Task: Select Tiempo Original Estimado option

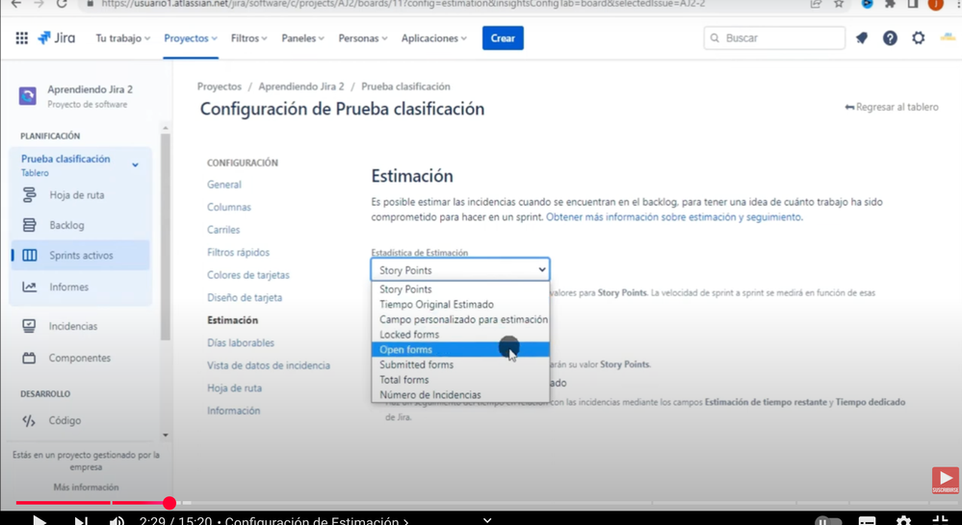Action: coord(460,305)
